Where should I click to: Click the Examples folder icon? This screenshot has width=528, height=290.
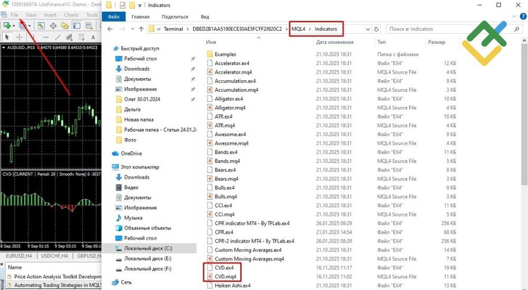pyautogui.click(x=210, y=54)
